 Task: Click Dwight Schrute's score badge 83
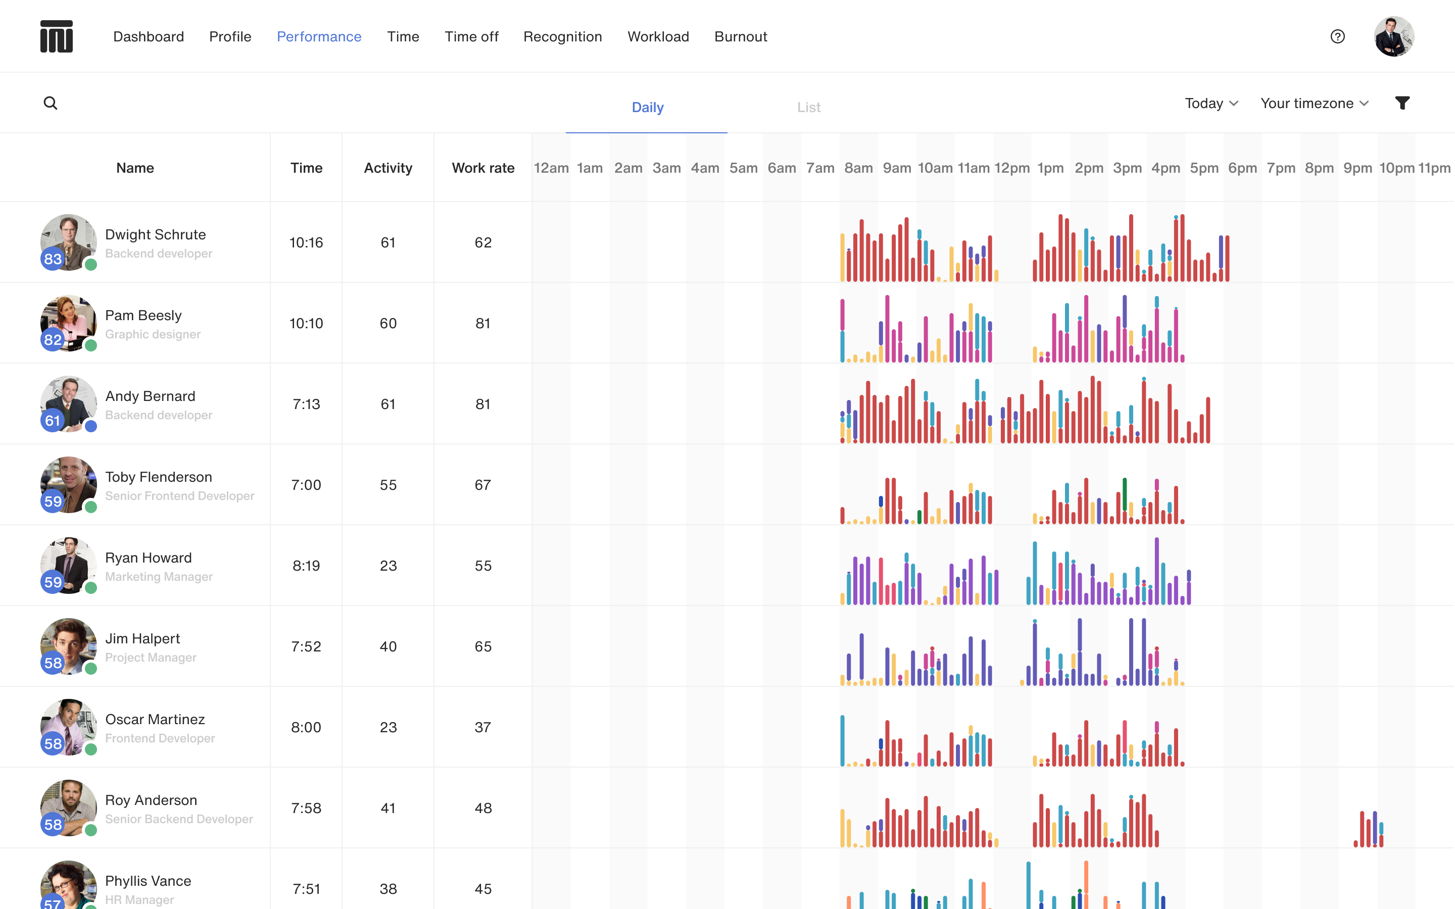53,259
